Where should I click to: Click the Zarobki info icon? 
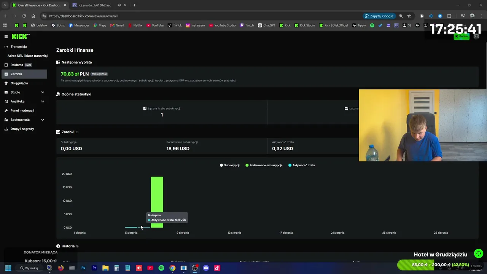[77, 132]
